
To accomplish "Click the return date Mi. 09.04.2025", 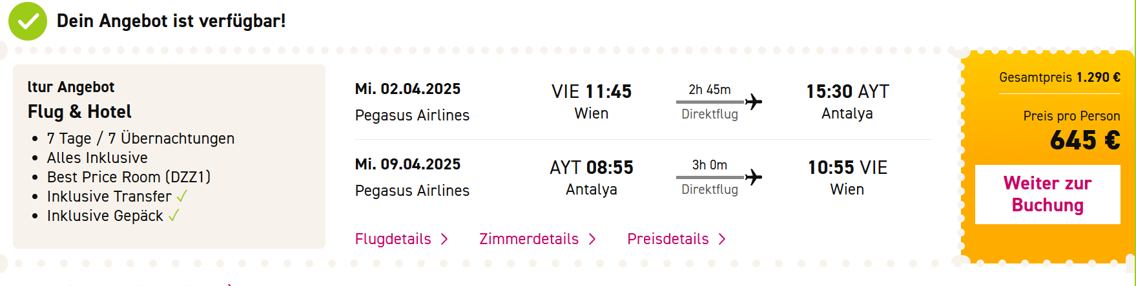I will [408, 164].
